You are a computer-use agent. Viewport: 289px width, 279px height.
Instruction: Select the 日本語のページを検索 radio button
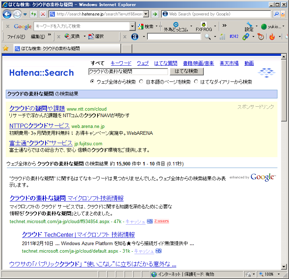click(x=141, y=82)
